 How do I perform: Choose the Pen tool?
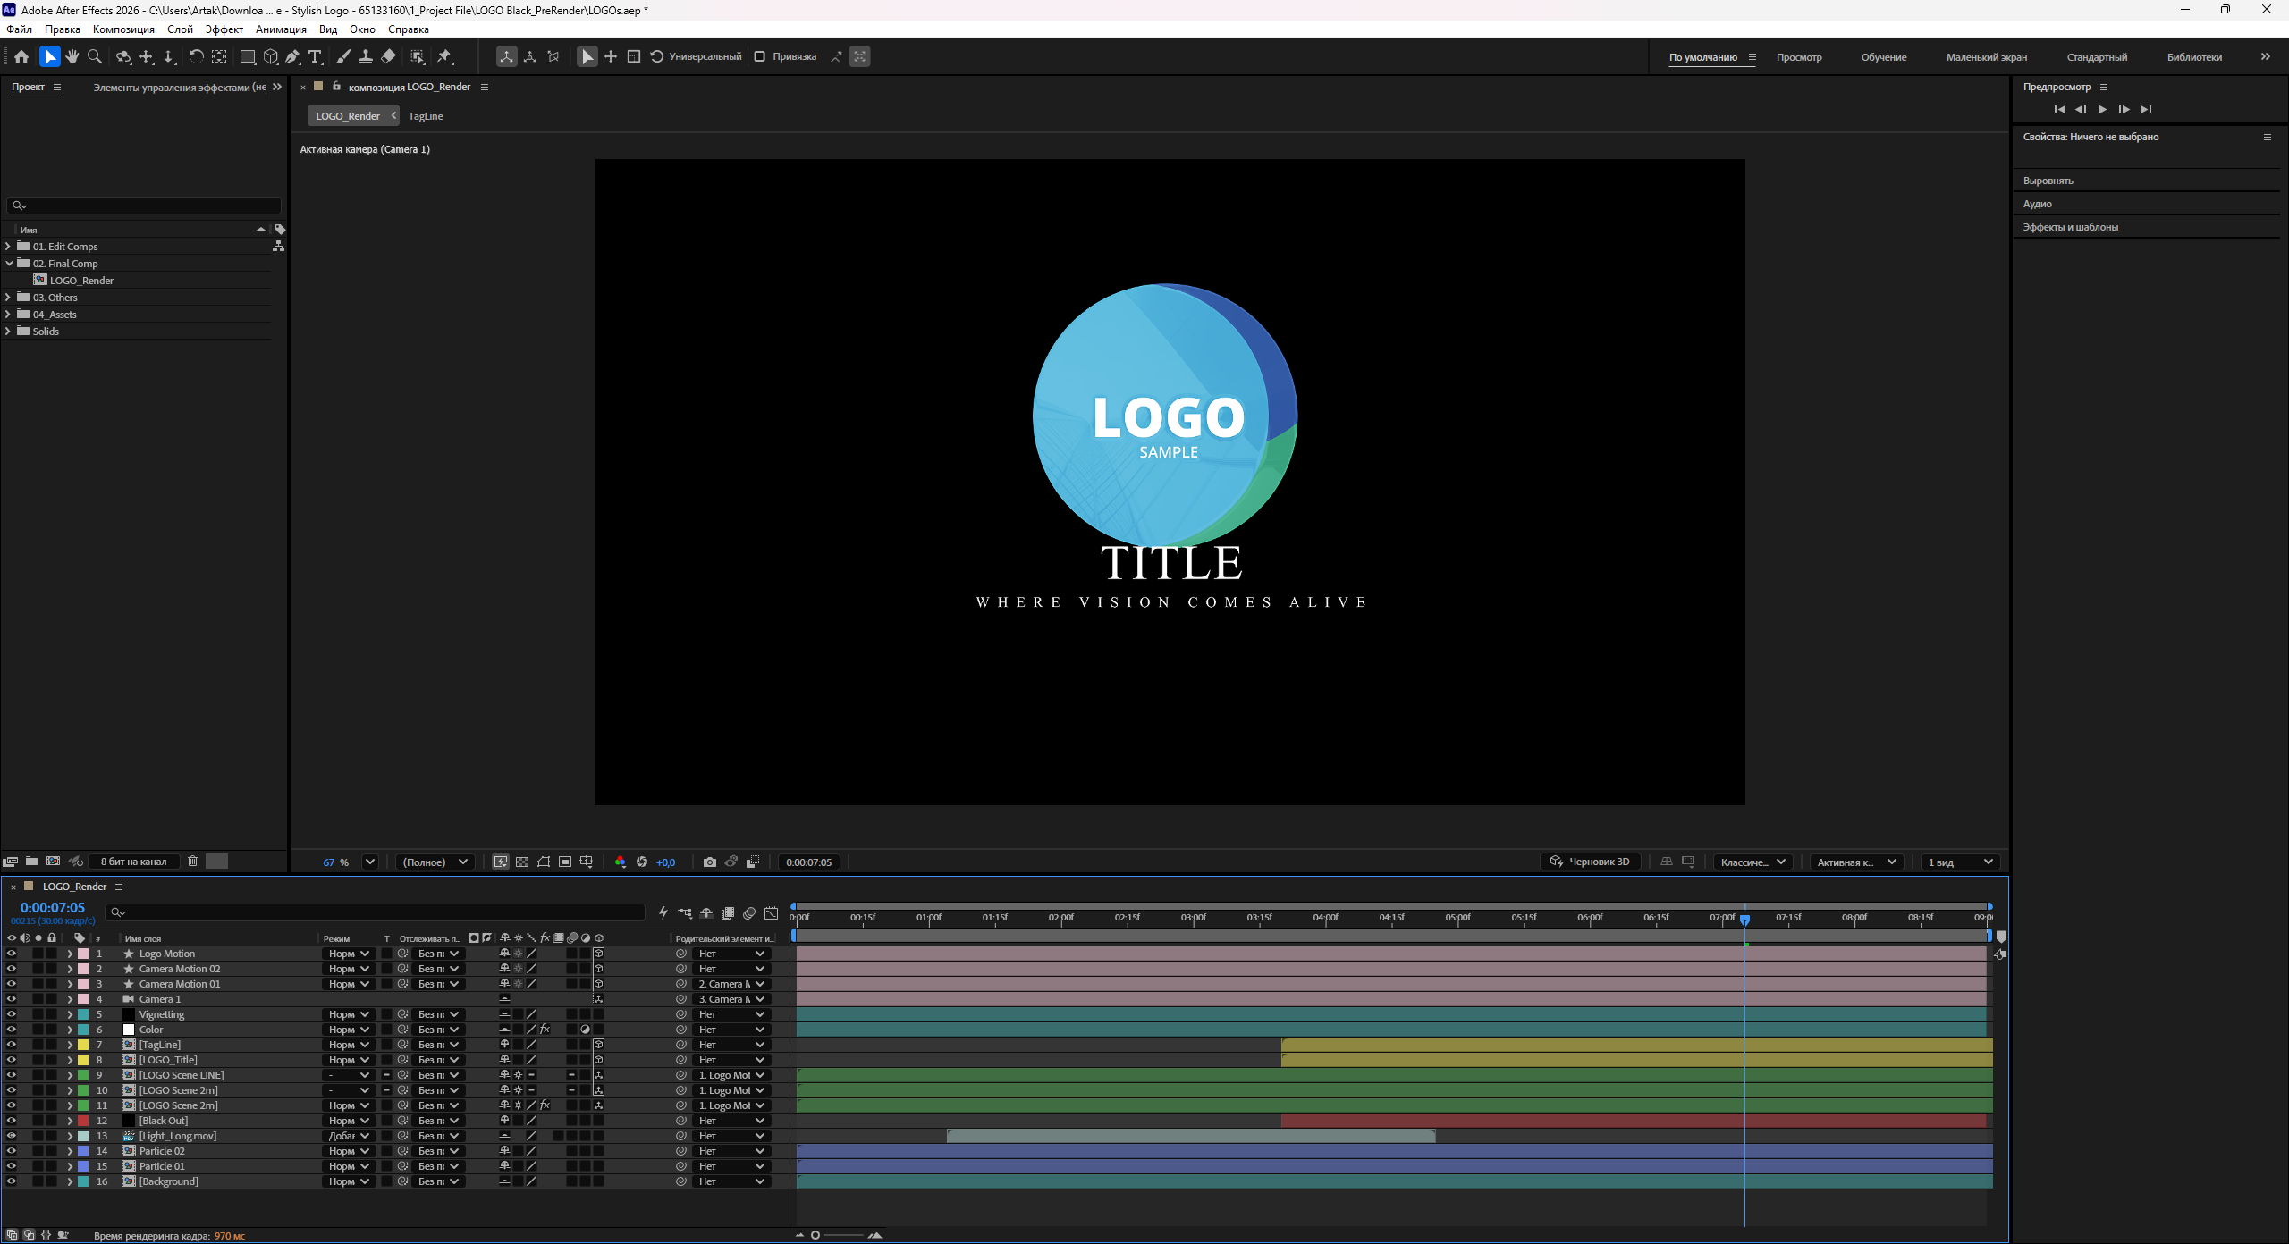pyautogui.click(x=292, y=56)
